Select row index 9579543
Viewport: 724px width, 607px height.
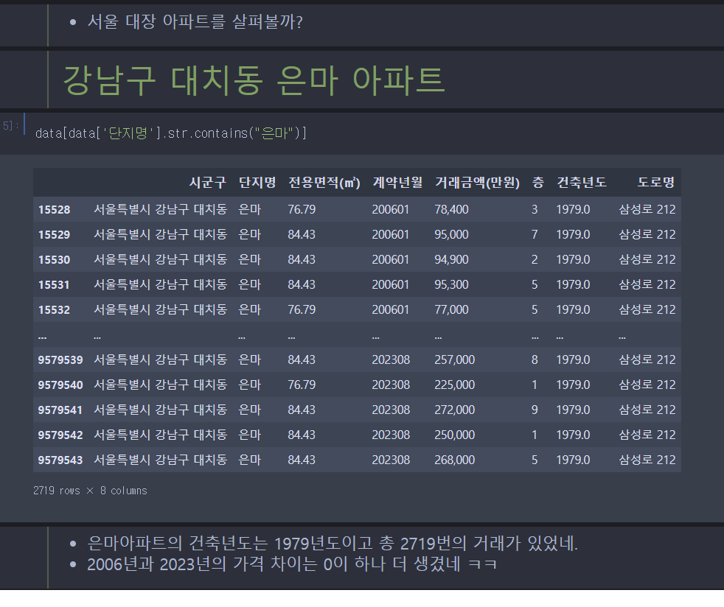coord(60,460)
